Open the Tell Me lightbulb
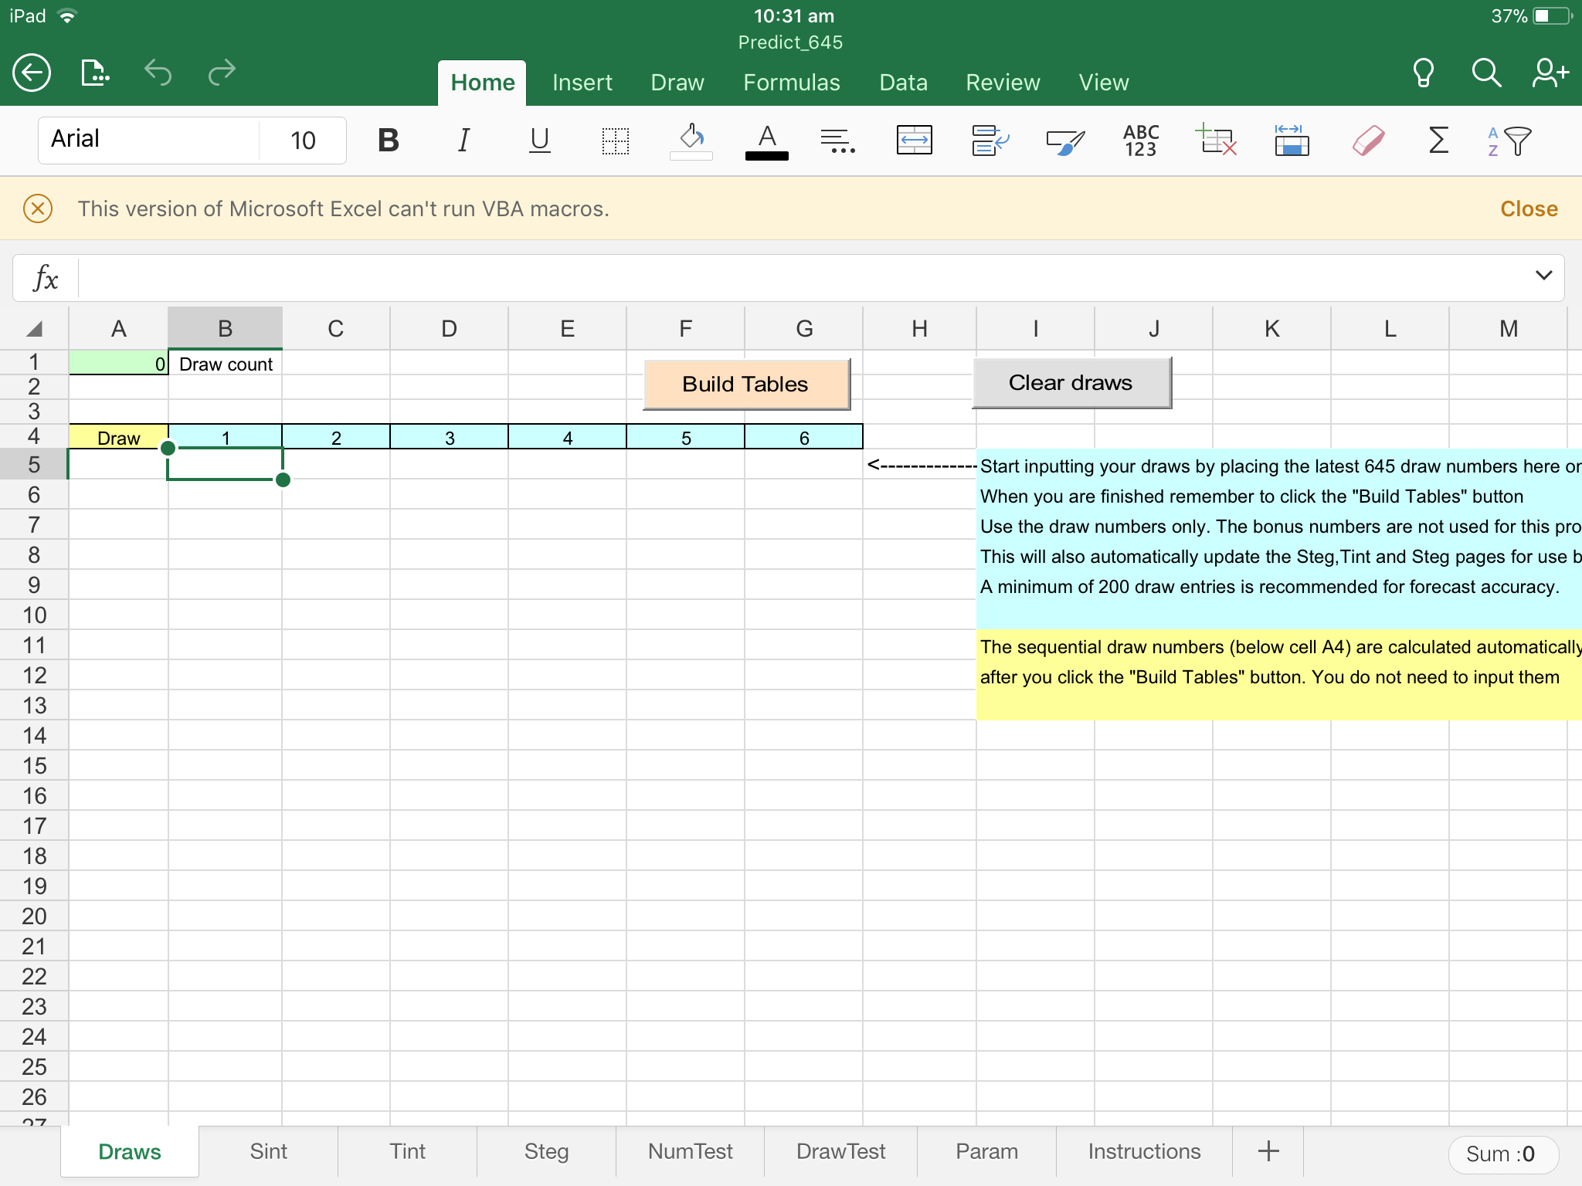The width and height of the screenshot is (1582, 1186). (x=1423, y=73)
